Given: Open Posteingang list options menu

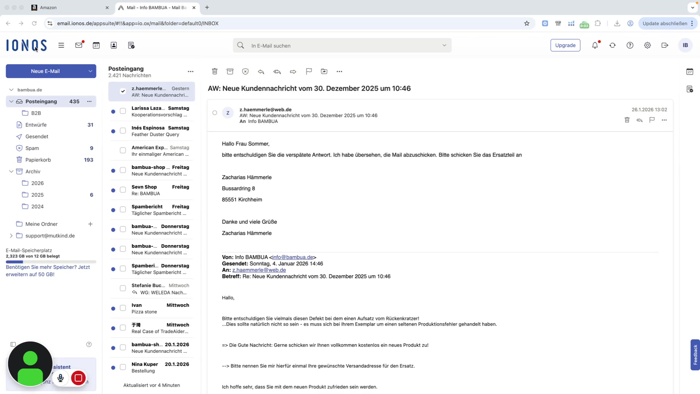Looking at the screenshot, I should [191, 72].
